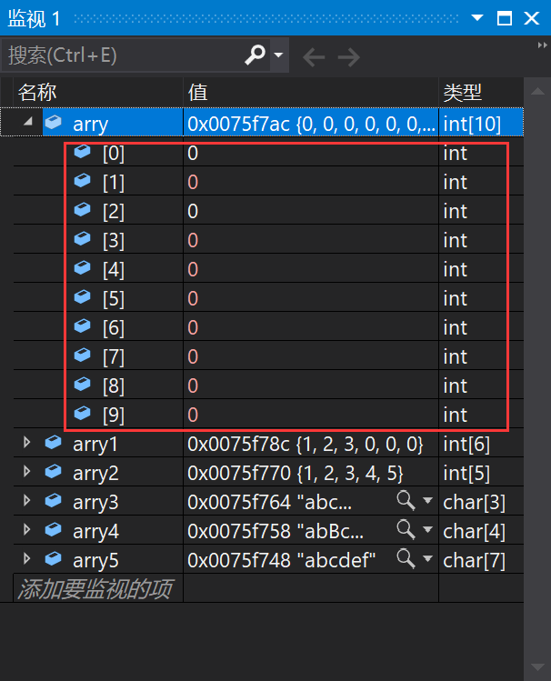Select the int[10] type cell
Image resolution: width=551 pixels, height=681 pixels.
click(481, 124)
